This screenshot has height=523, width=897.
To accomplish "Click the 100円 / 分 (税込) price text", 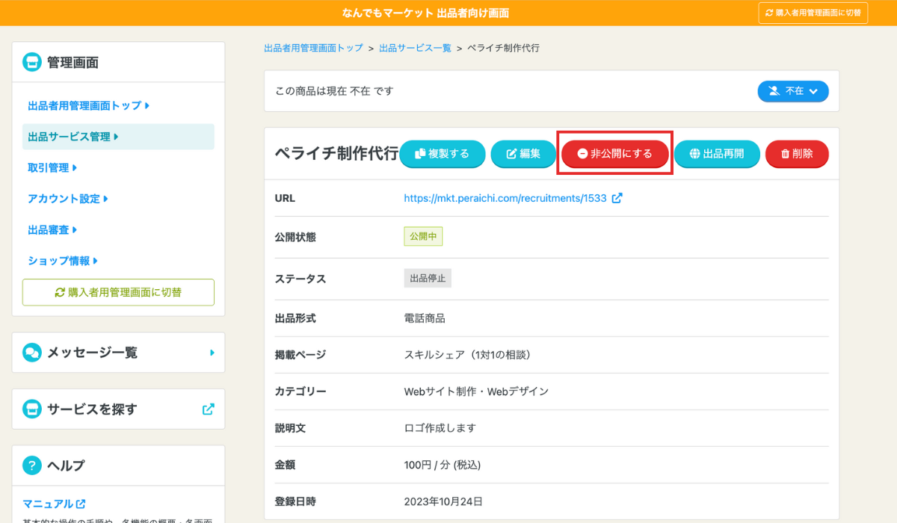I will [x=442, y=465].
